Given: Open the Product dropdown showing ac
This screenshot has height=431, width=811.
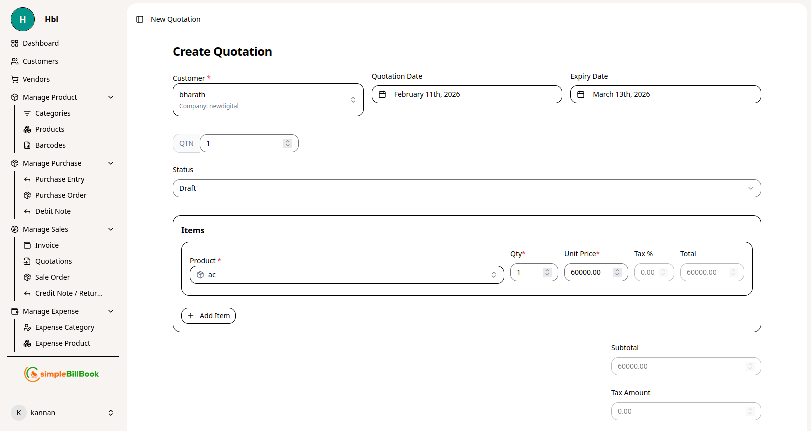Looking at the screenshot, I should coord(347,275).
